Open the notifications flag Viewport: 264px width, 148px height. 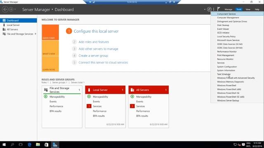tap(219, 9)
